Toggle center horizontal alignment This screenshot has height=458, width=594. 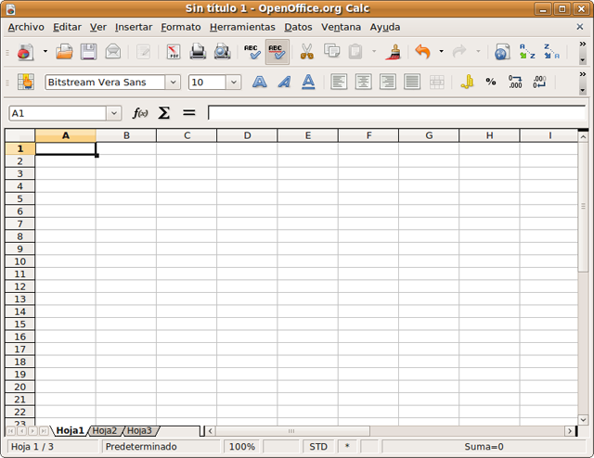pos(363,82)
